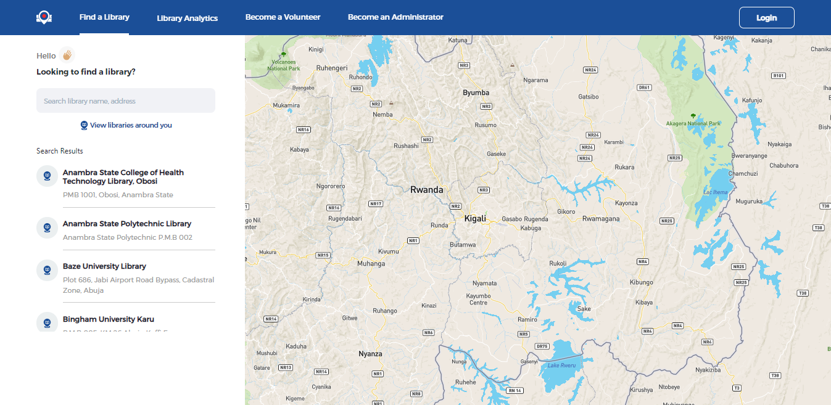Click the site logo icon in header
The width and height of the screenshot is (831, 405).
(x=44, y=17)
